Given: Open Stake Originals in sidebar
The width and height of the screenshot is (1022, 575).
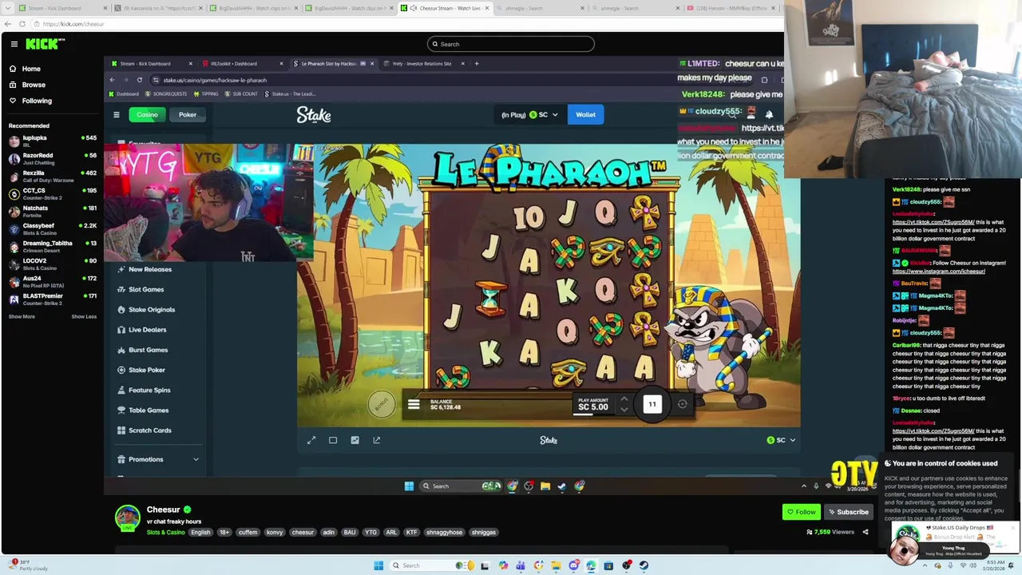Looking at the screenshot, I should tap(152, 309).
